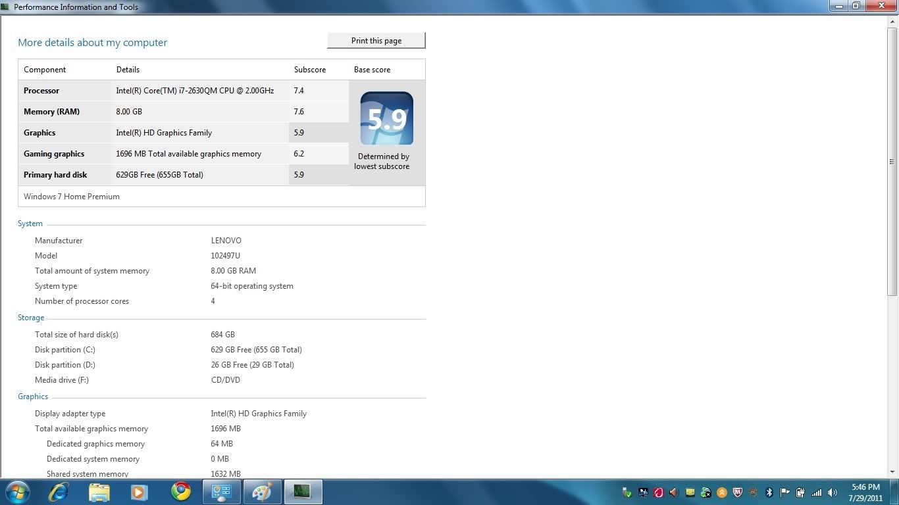Viewport: 899px width, 505px height.
Task: Click '629GB Free (655GB Total)' in table
Action: (159, 175)
